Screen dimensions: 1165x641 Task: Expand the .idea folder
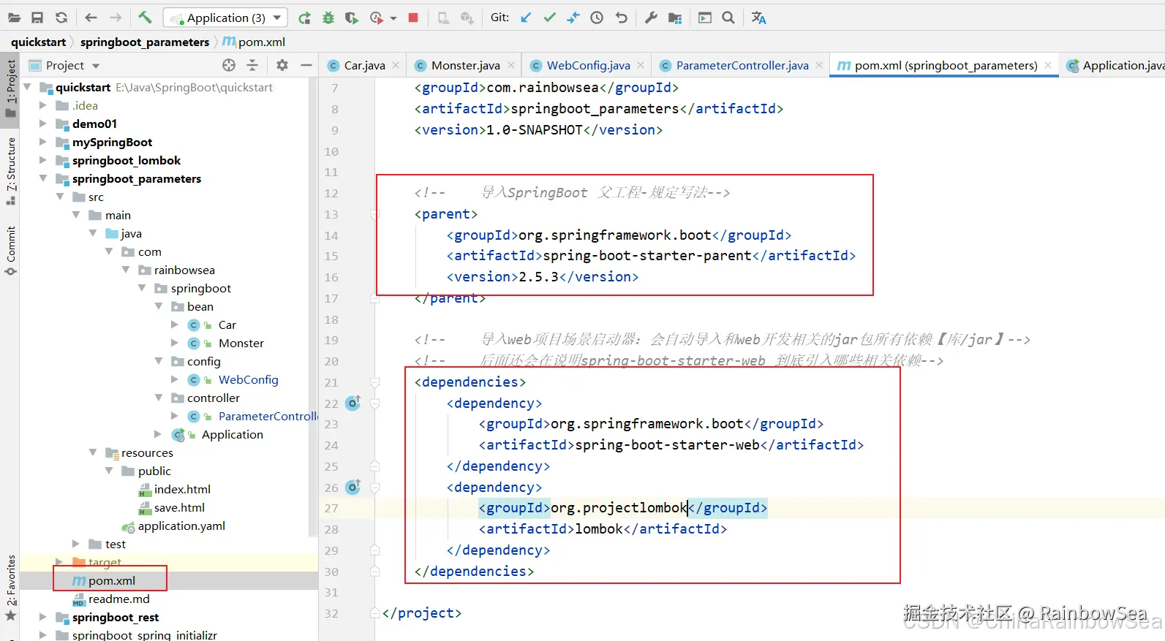pos(43,105)
